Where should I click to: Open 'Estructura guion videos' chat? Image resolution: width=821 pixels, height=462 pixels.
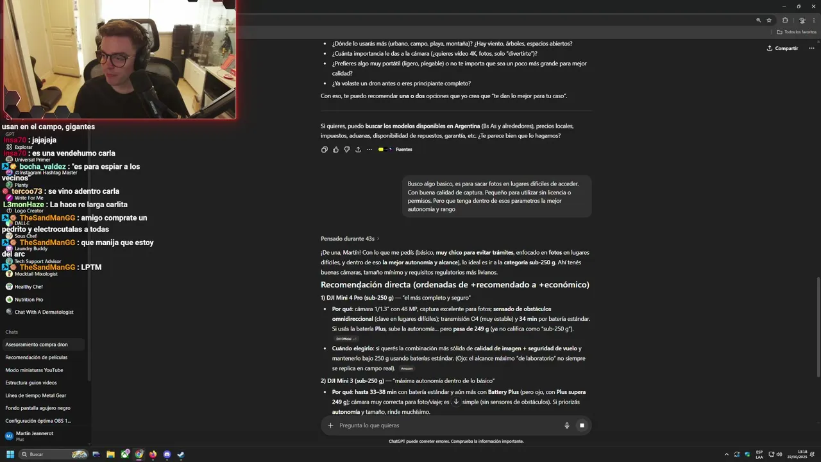click(42, 383)
